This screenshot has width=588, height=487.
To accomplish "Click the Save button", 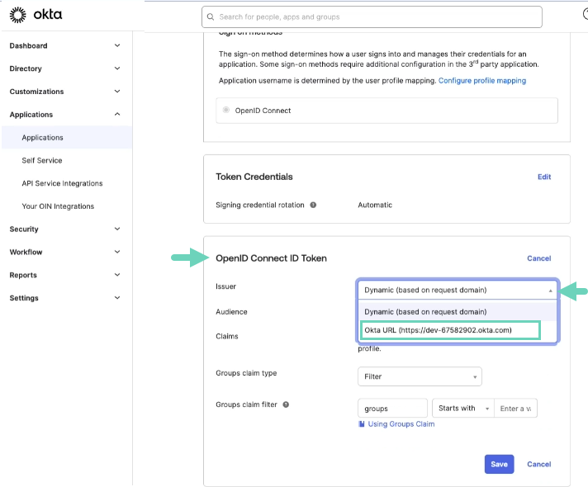I will point(499,464).
